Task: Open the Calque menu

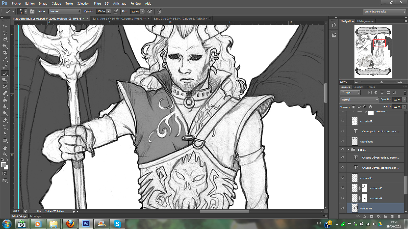Action: [x=56, y=4]
